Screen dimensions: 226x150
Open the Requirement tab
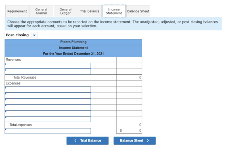click(x=17, y=11)
